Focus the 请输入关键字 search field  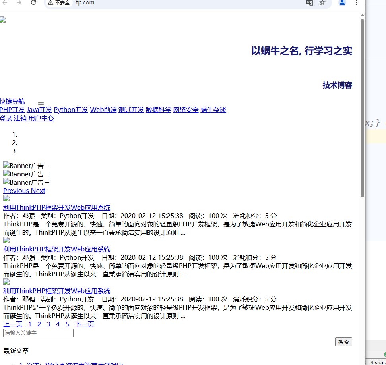point(39,333)
